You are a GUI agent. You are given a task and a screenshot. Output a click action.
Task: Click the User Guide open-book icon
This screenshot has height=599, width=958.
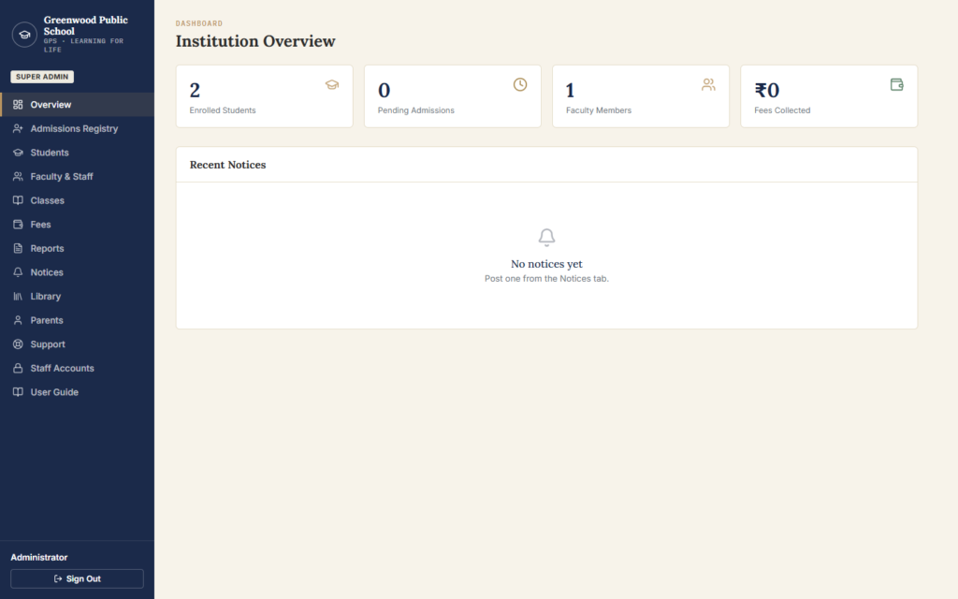(18, 392)
